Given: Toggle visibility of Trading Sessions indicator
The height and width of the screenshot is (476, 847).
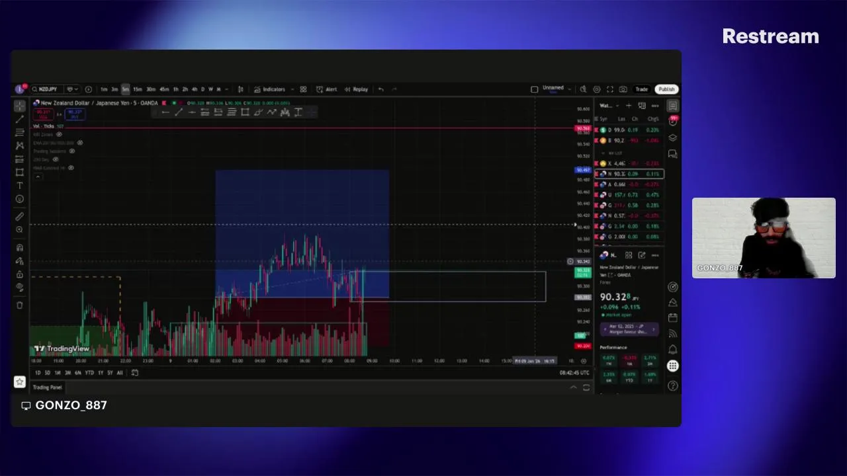Looking at the screenshot, I should point(72,151).
